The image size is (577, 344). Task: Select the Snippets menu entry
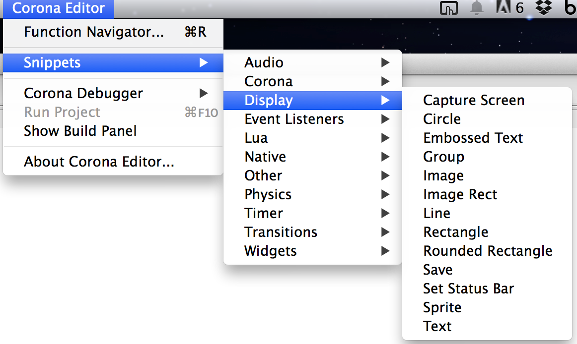(x=113, y=63)
